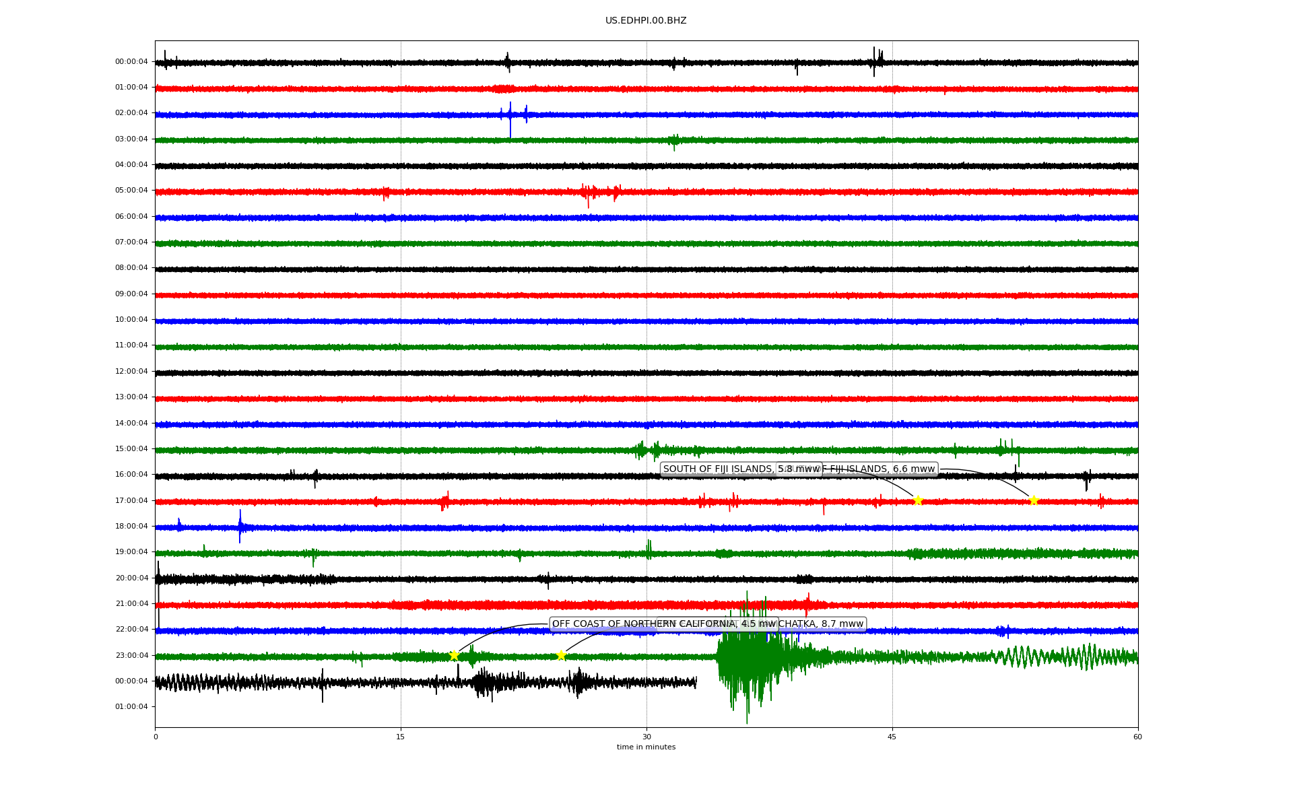The width and height of the screenshot is (1293, 808).
Task: Click the x-axis tick label 30
Action: (646, 737)
